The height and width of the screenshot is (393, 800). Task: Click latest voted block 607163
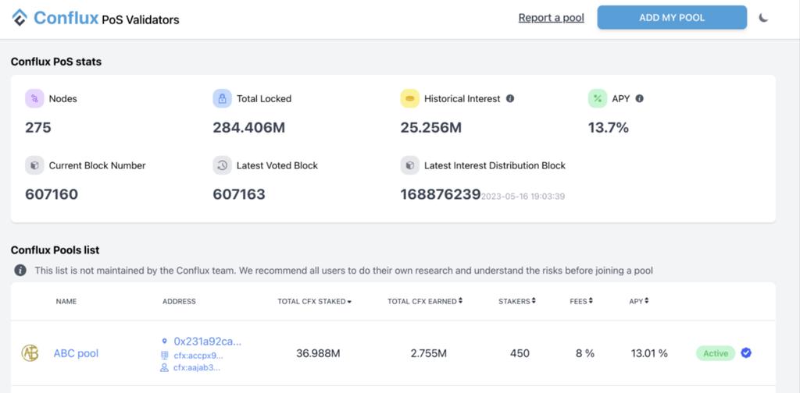[x=239, y=194]
